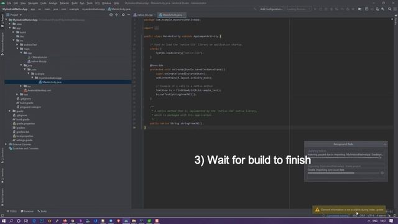This screenshot has height=224, width=398.
Task: Open the Project view type dropdown
Action: point(14,15)
